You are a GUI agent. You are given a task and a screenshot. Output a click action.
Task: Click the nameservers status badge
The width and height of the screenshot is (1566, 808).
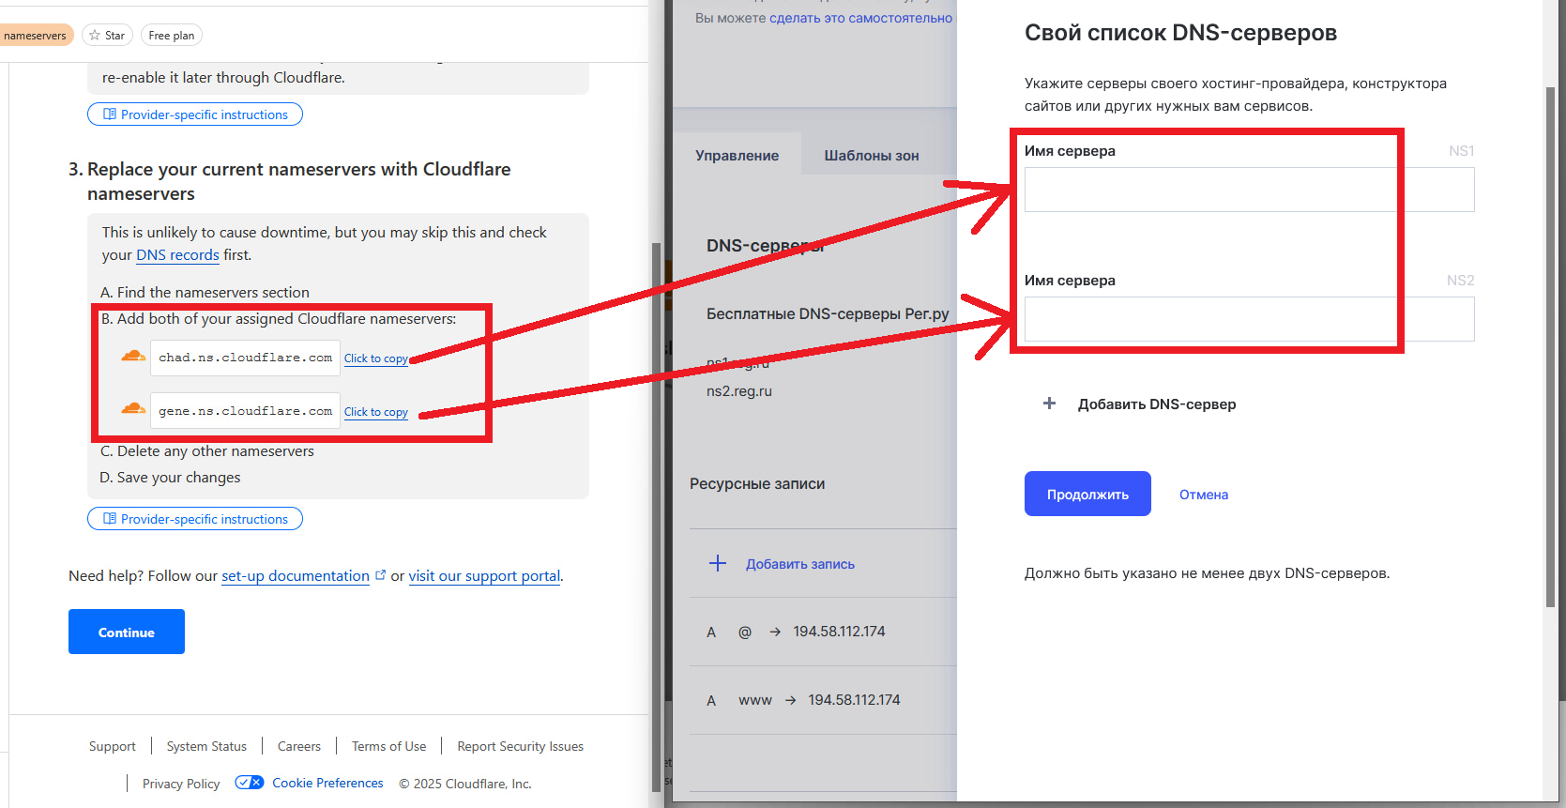(35, 36)
